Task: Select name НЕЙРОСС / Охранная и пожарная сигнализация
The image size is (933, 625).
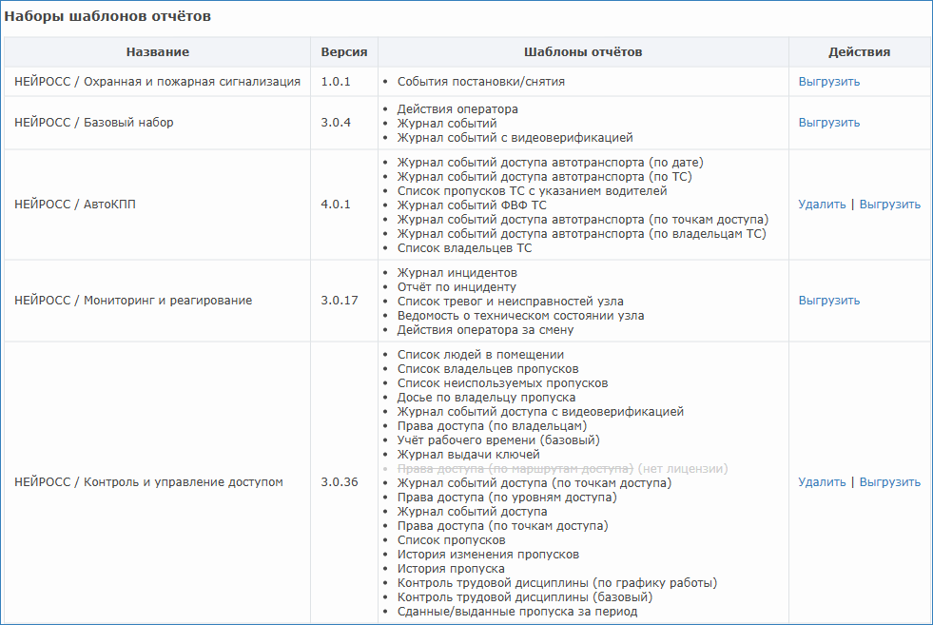Action: coord(157,82)
